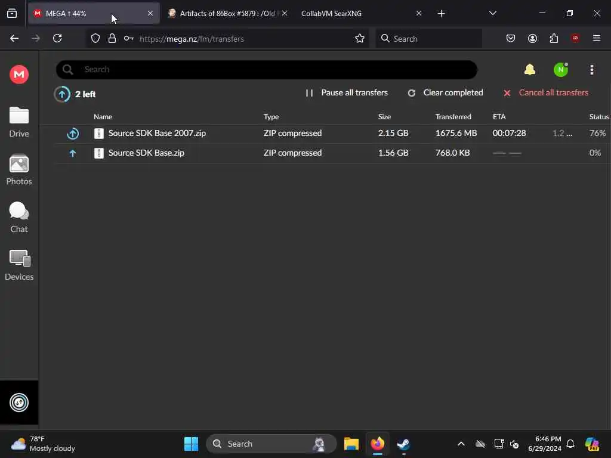
Task: Open the three-dot more options menu
Action: pos(591,70)
